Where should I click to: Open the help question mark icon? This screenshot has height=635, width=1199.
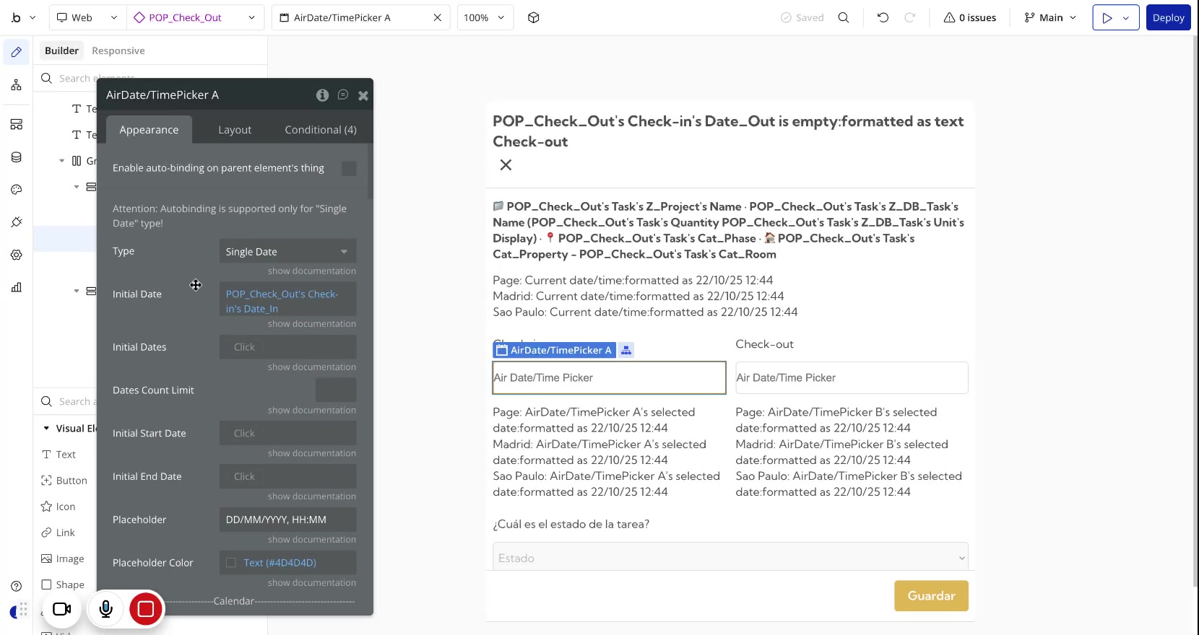[x=17, y=586]
